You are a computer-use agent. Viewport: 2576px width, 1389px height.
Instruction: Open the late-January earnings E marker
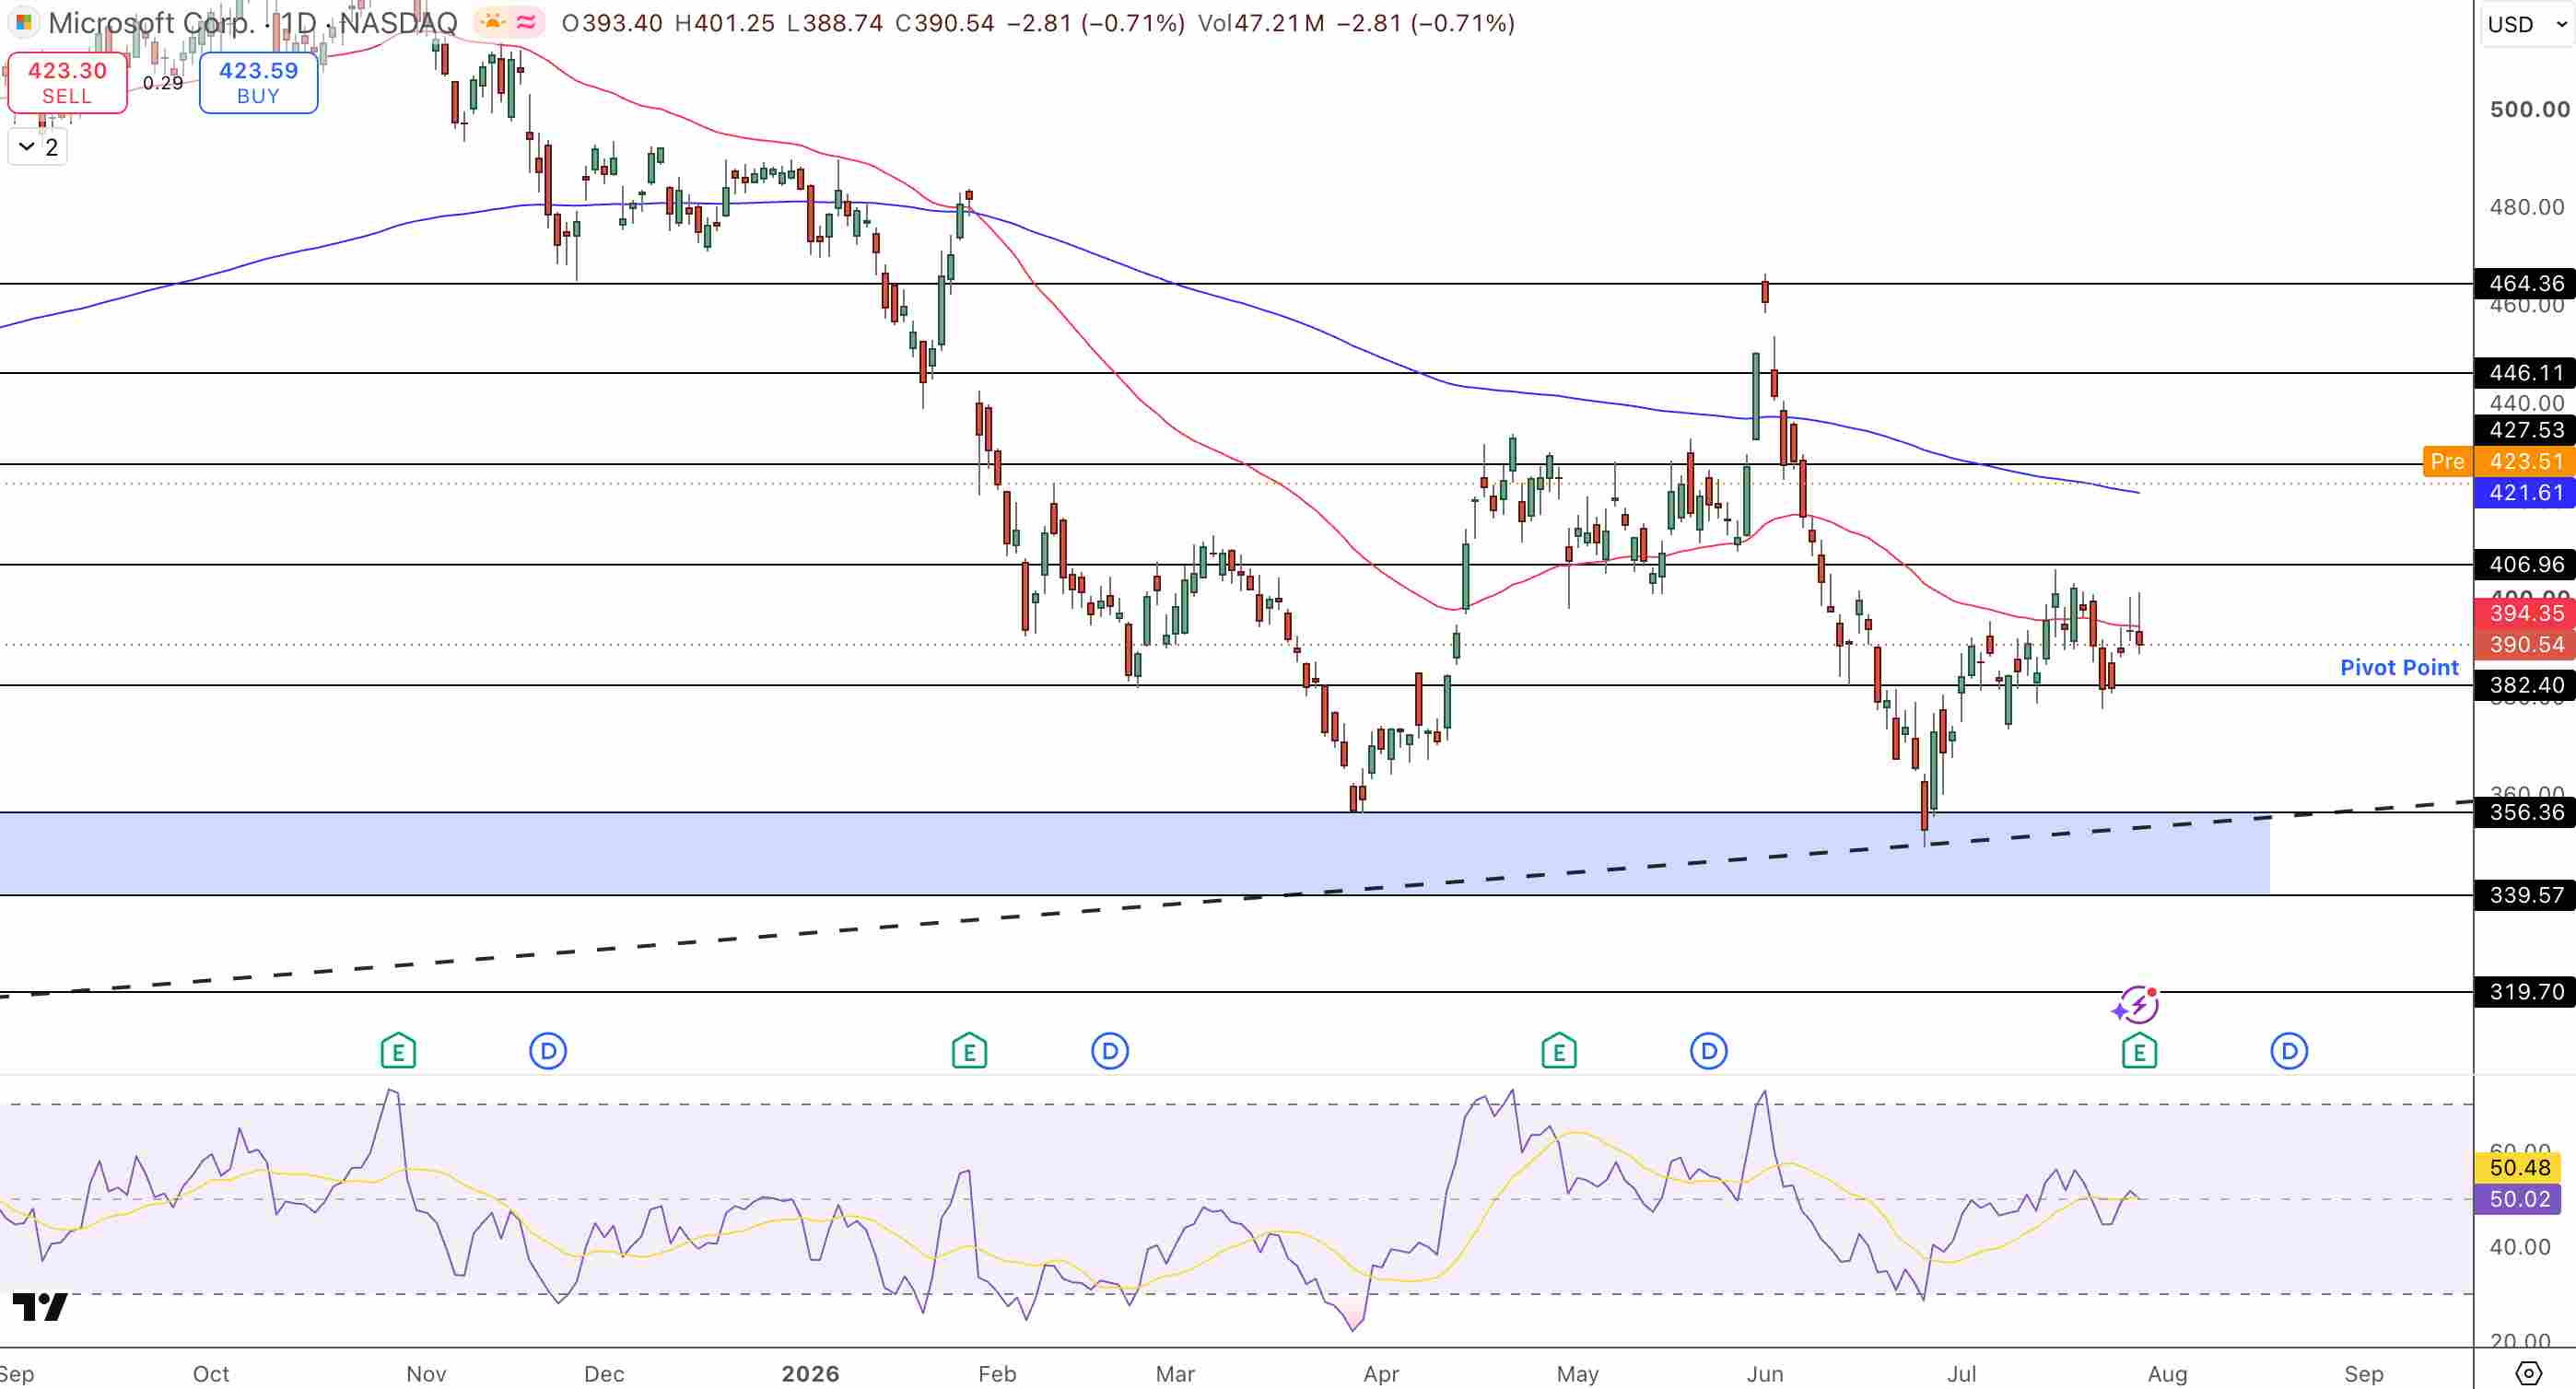pyautogui.click(x=969, y=1051)
